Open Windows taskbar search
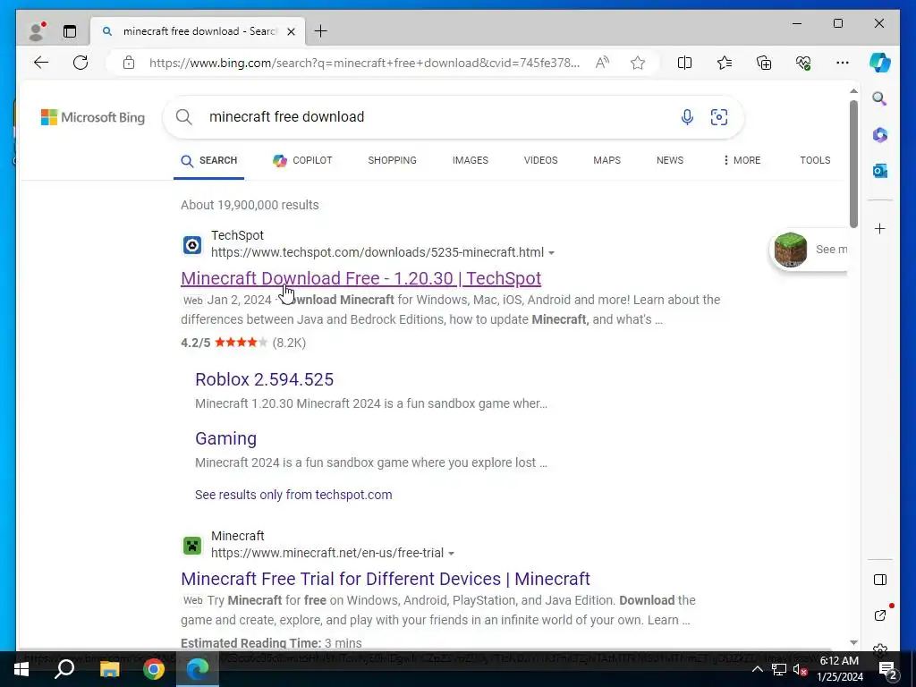This screenshot has height=687, width=916. click(x=64, y=669)
